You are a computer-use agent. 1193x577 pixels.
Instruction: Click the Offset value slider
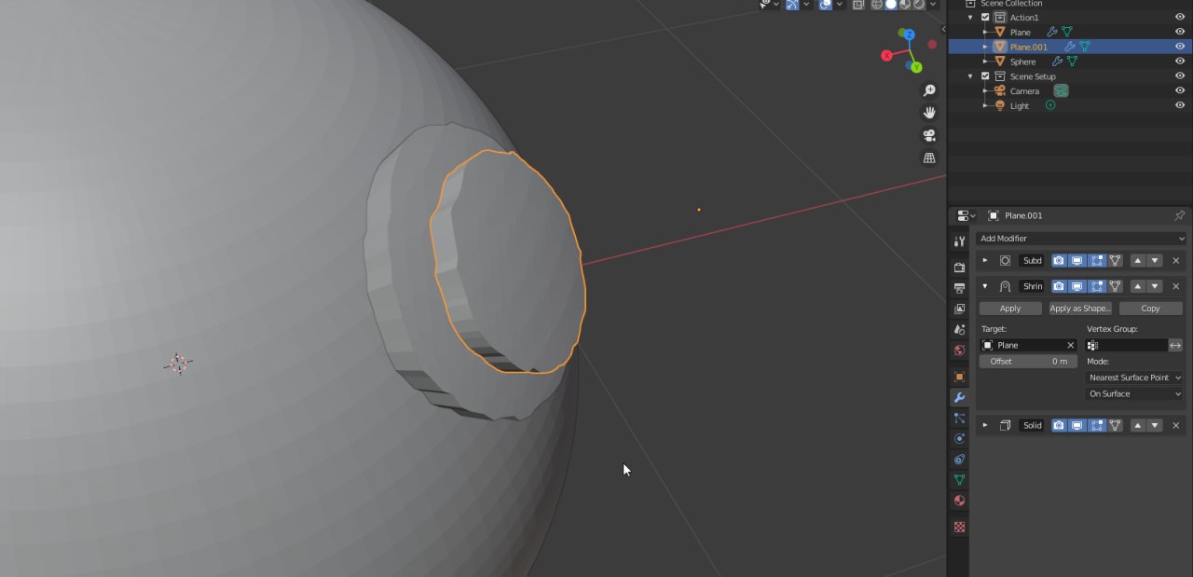coord(1028,361)
